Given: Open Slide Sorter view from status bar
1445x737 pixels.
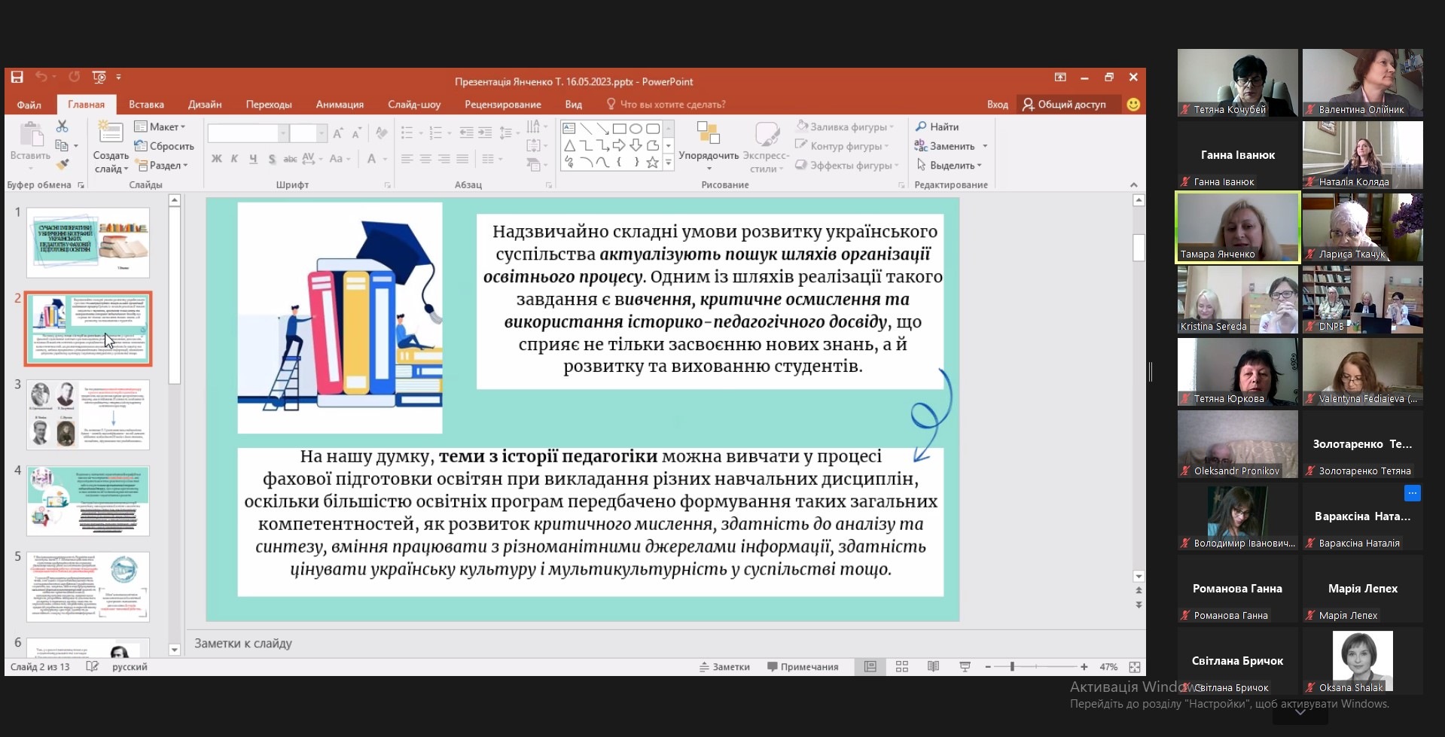Looking at the screenshot, I should point(901,667).
